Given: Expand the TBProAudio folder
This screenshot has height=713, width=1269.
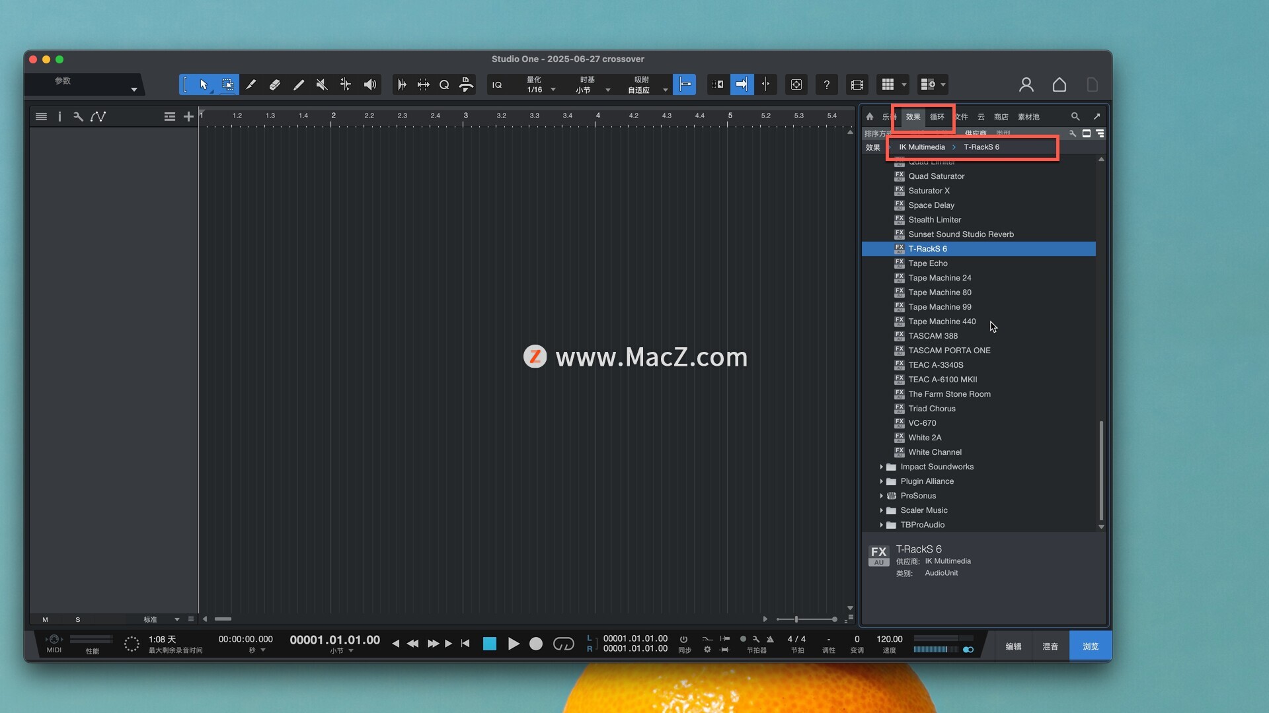Looking at the screenshot, I should pyautogui.click(x=882, y=525).
